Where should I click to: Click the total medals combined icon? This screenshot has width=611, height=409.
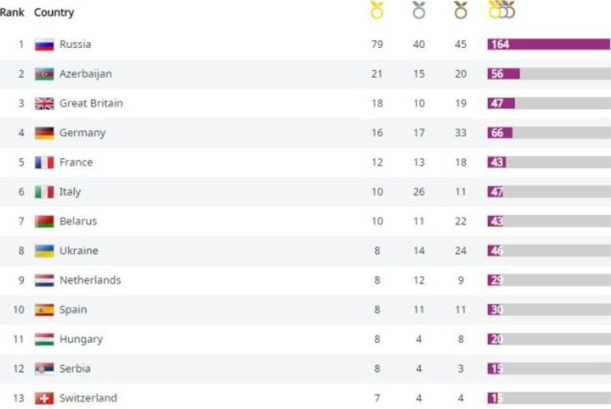pos(502,11)
